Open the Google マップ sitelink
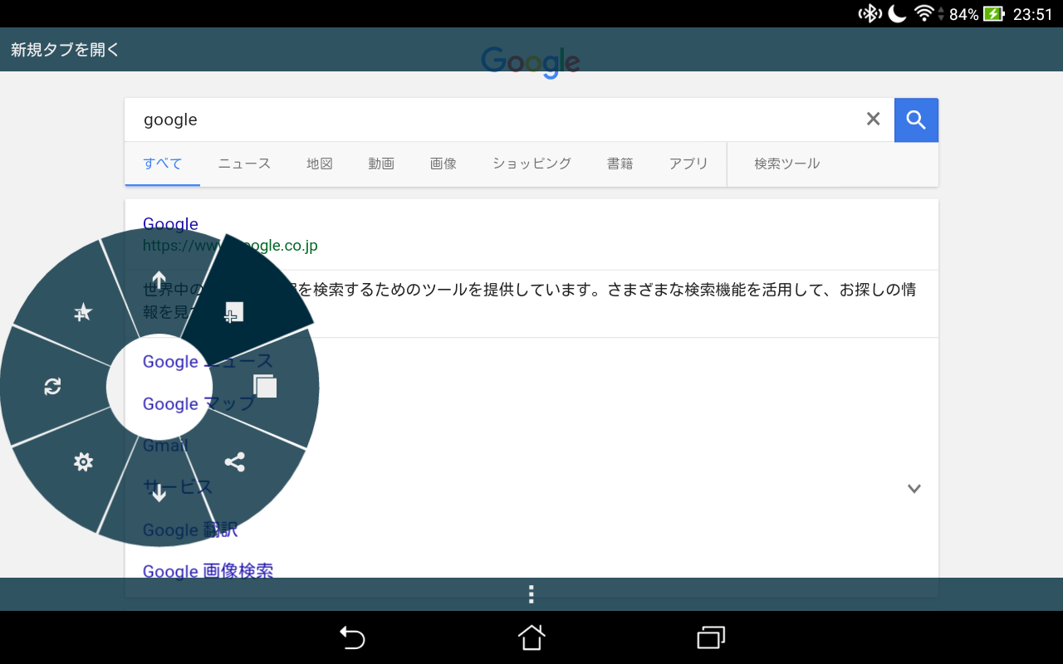The height and width of the screenshot is (664, 1063). pyautogui.click(x=199, y=404)
